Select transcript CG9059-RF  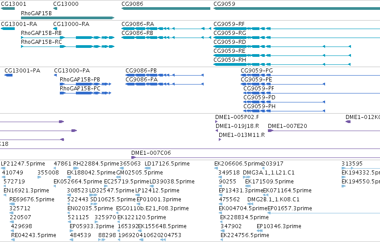point(229,24)
